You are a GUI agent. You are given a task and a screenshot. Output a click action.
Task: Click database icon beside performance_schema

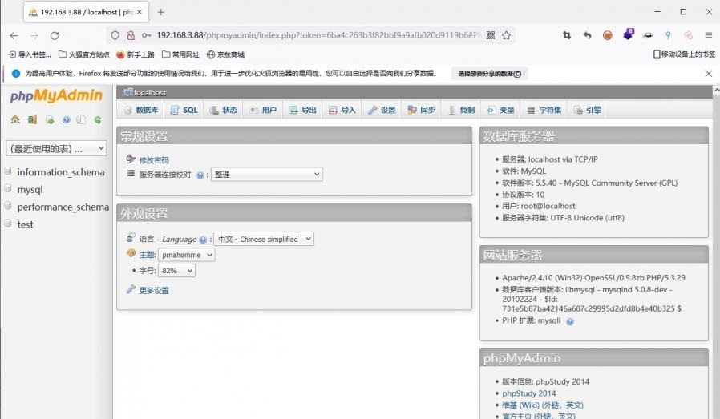[8, 206]
